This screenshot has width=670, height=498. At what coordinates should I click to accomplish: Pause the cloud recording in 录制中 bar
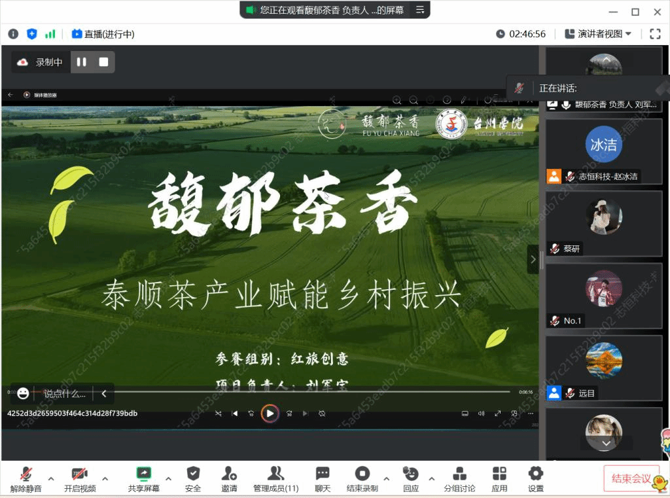point(82,62)
